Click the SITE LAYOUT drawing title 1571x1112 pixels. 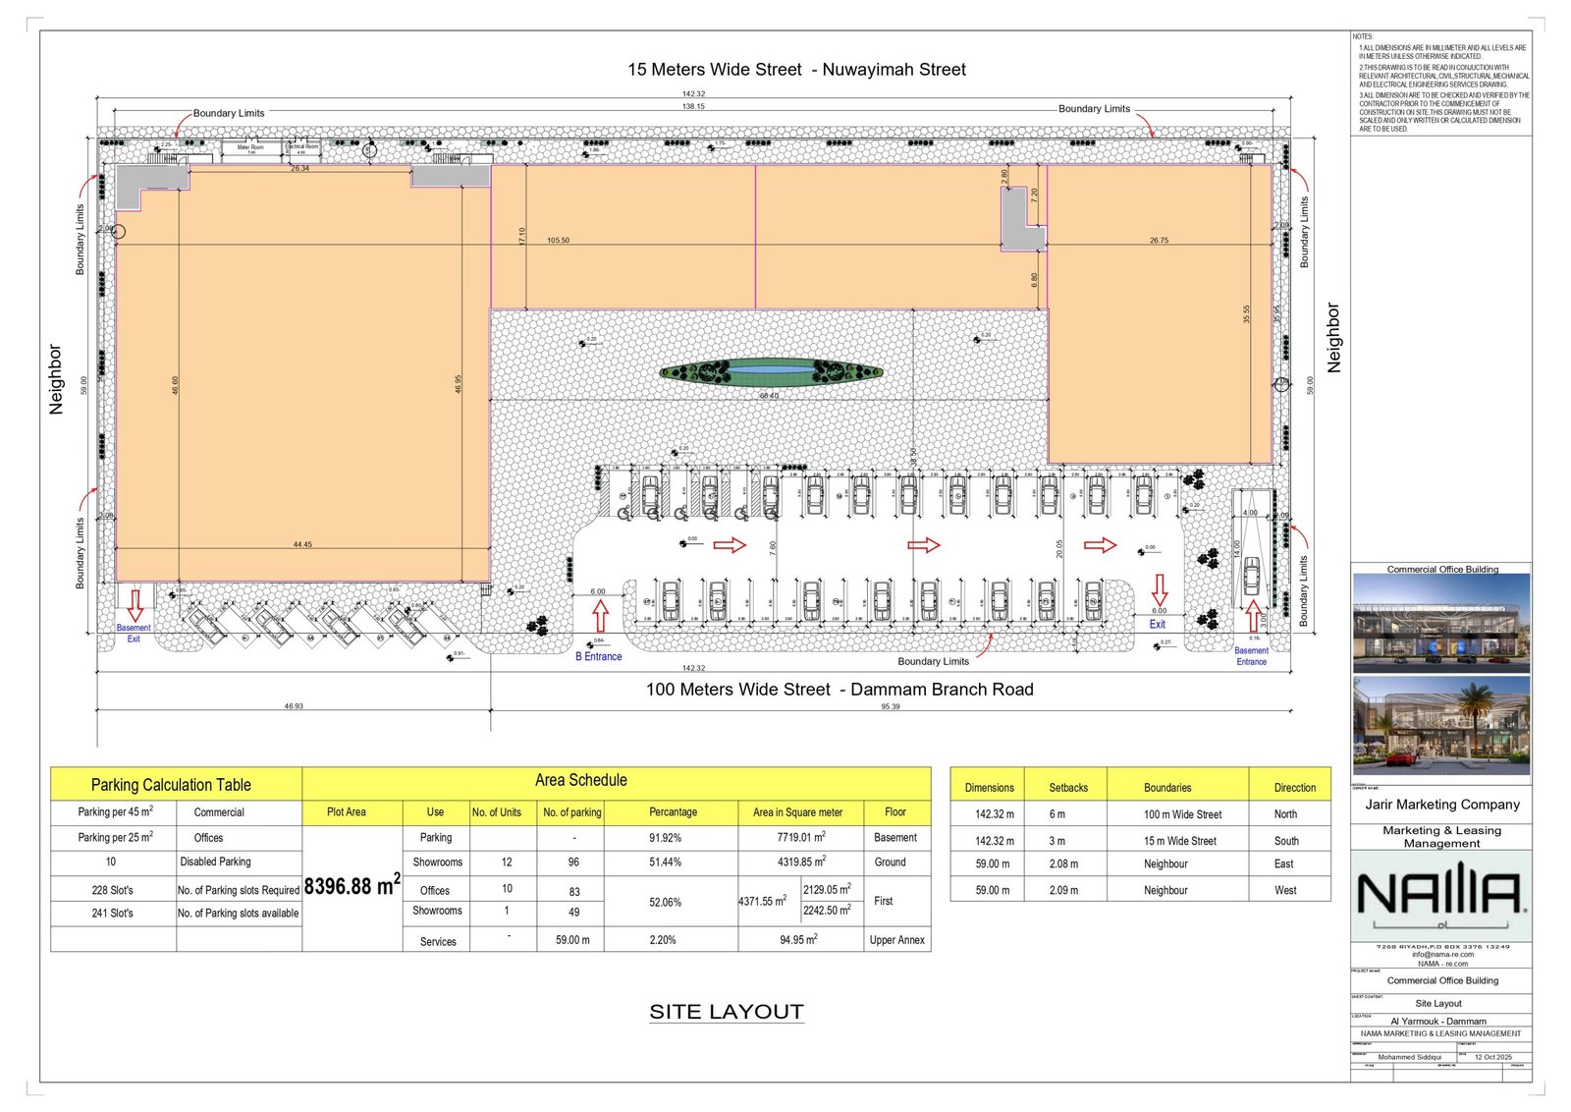click(727, 1012)
